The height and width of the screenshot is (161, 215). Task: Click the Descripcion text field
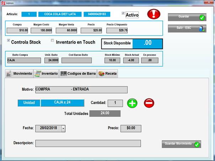click(88, 143)
